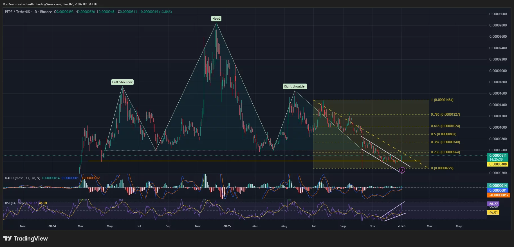Viewport: 514px width, 247px height.
Task: Click the Ron2ee created with TradingView.com header
Action: click(51, 4)
